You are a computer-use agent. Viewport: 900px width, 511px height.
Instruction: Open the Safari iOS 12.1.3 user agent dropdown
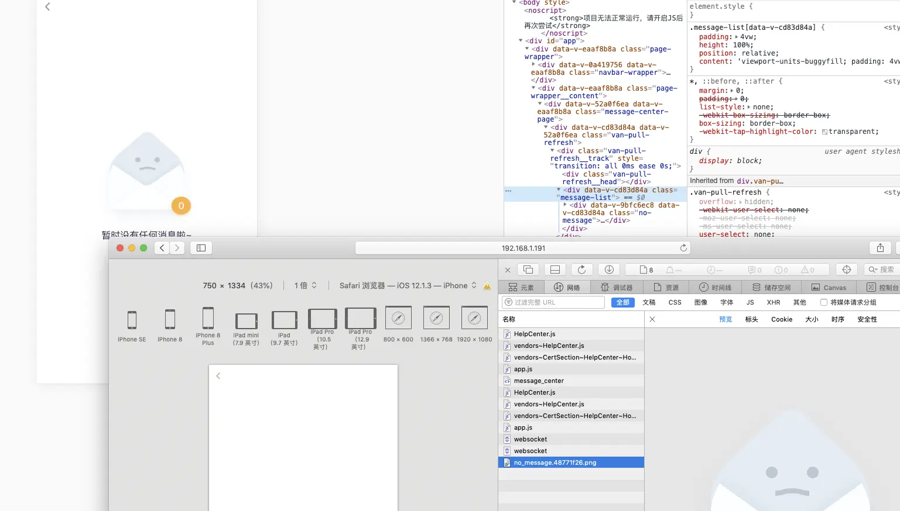408,285
